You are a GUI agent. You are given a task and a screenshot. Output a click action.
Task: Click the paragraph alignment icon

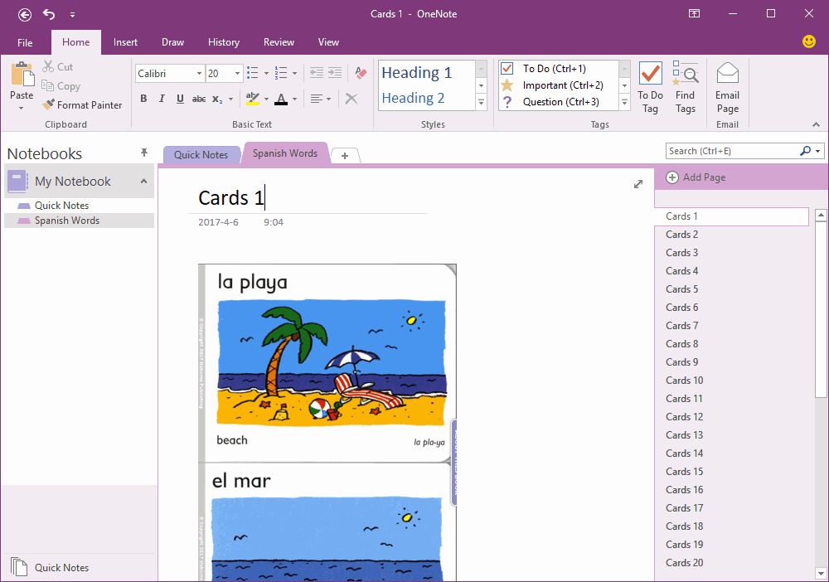pyautogui.click(x=316, y=99)
